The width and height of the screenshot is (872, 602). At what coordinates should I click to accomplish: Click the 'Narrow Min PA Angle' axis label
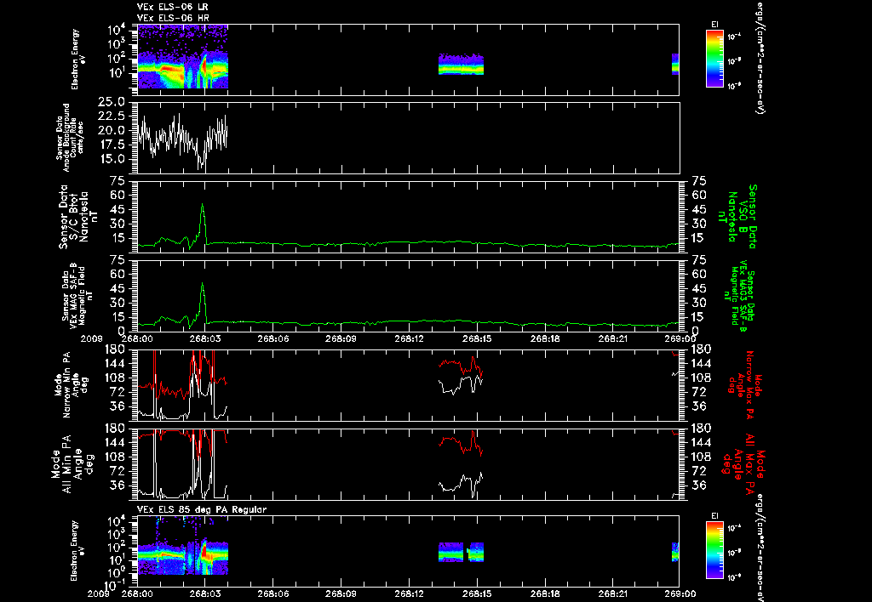click(x=70, y=385)
